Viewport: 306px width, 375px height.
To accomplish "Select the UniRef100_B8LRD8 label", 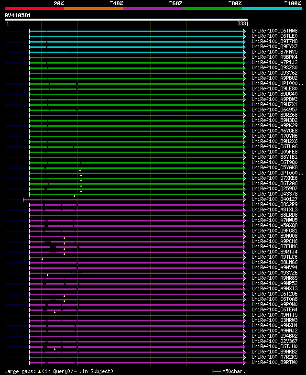I will coord(274,215).
